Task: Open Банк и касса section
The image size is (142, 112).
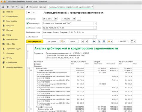Action: [x=11, y=21]
